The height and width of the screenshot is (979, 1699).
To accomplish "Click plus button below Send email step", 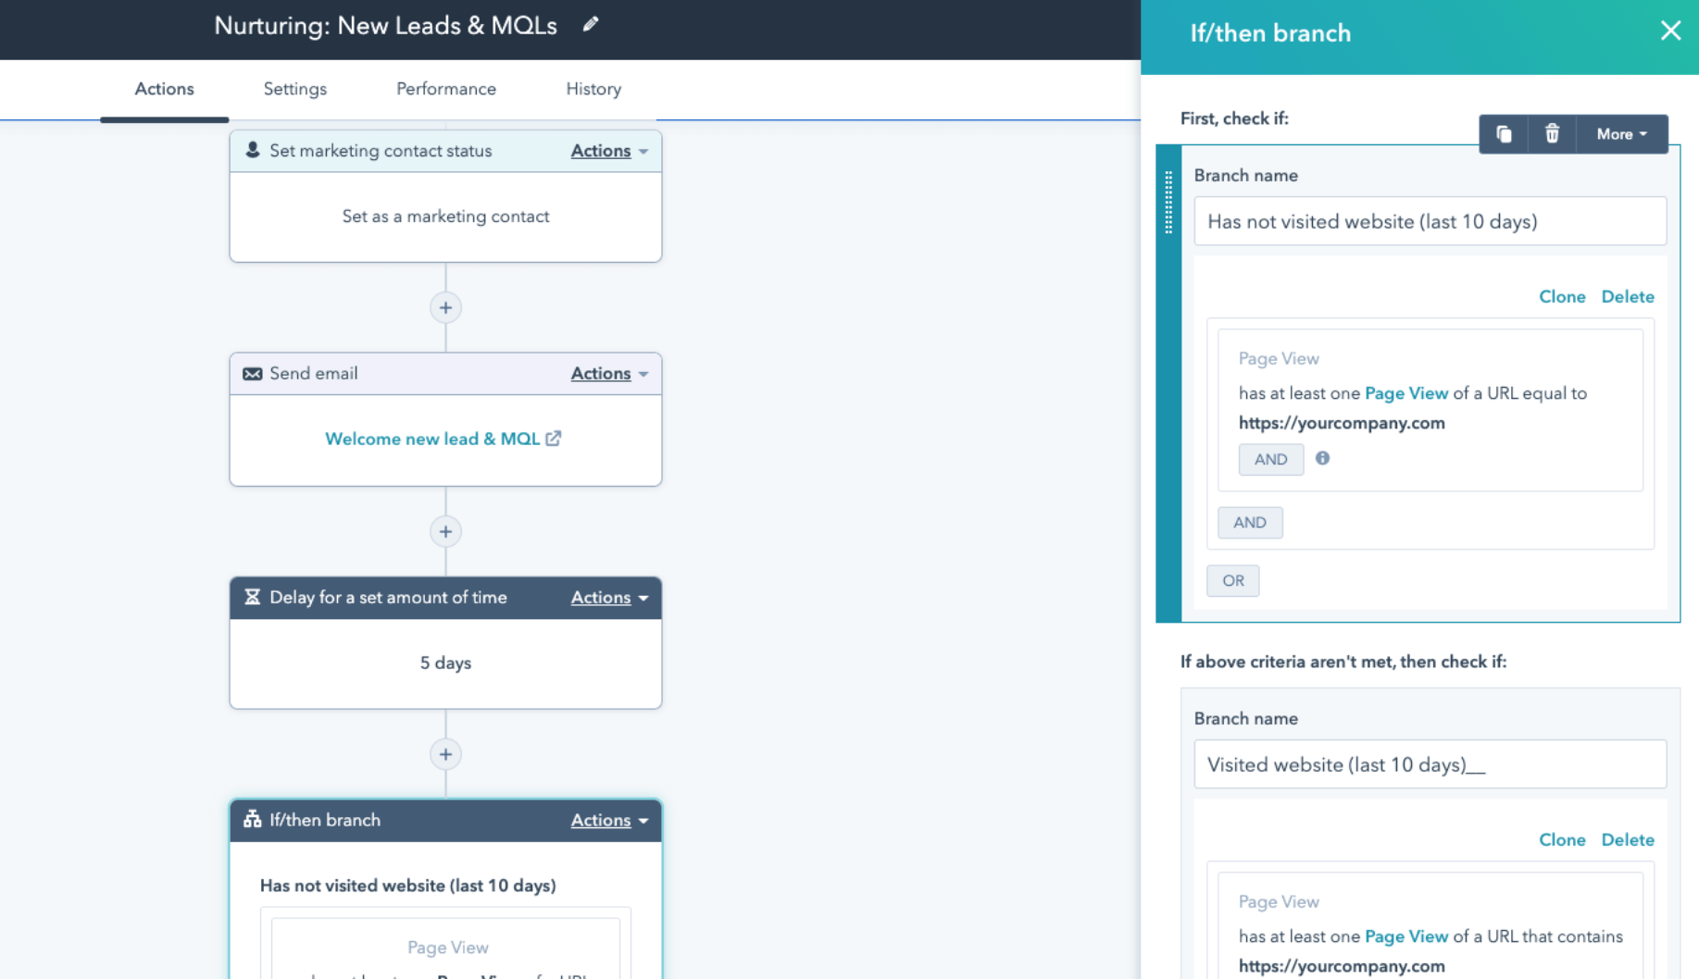I will click(445, 532).
